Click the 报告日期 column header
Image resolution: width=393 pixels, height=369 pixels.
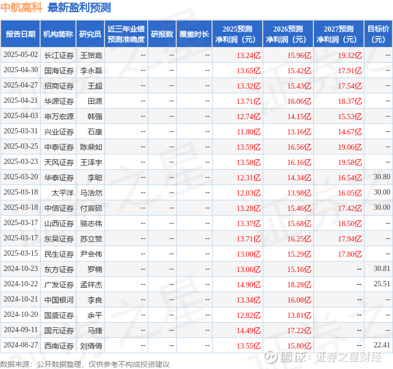click(x=20, y=34)
